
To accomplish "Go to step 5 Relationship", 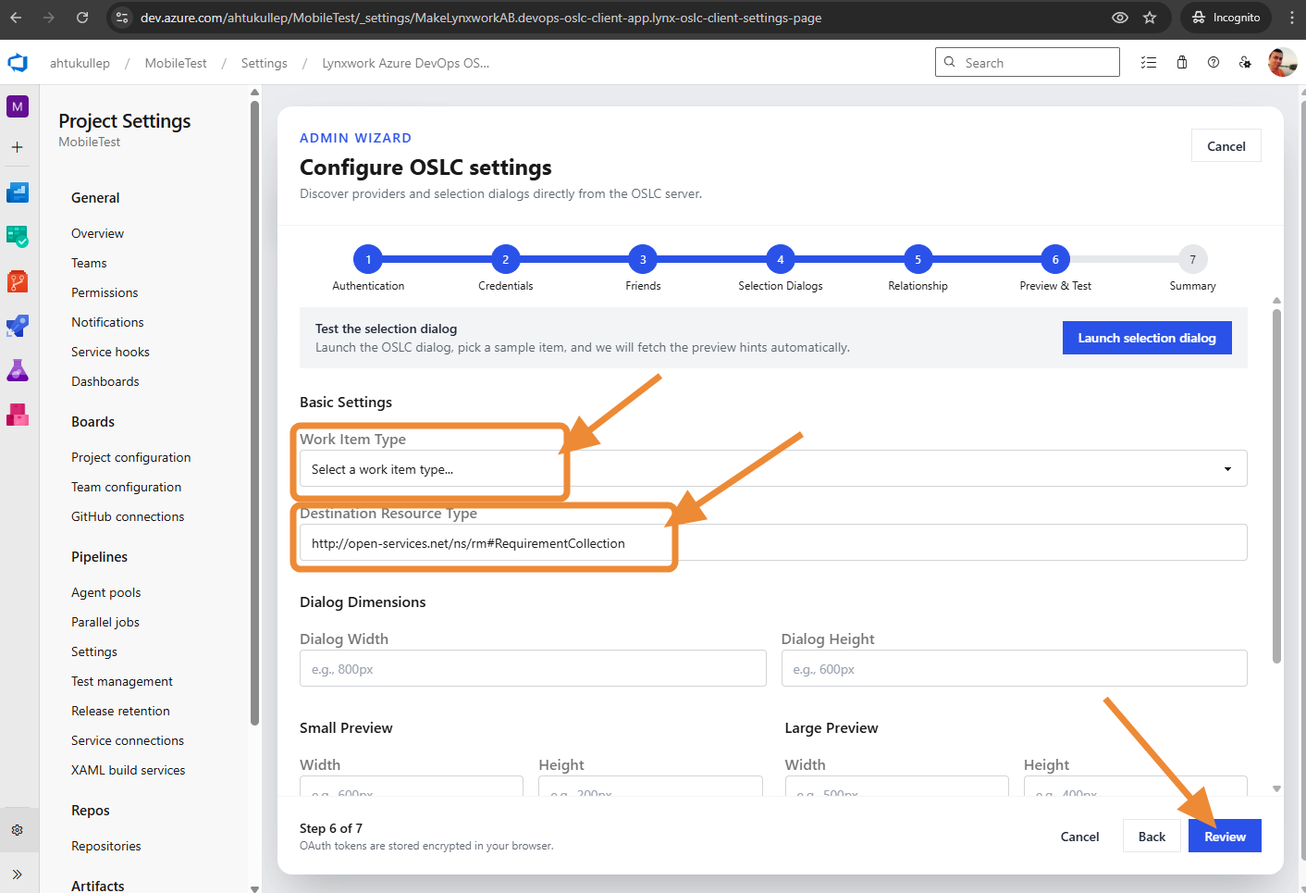I will point(918,260).
